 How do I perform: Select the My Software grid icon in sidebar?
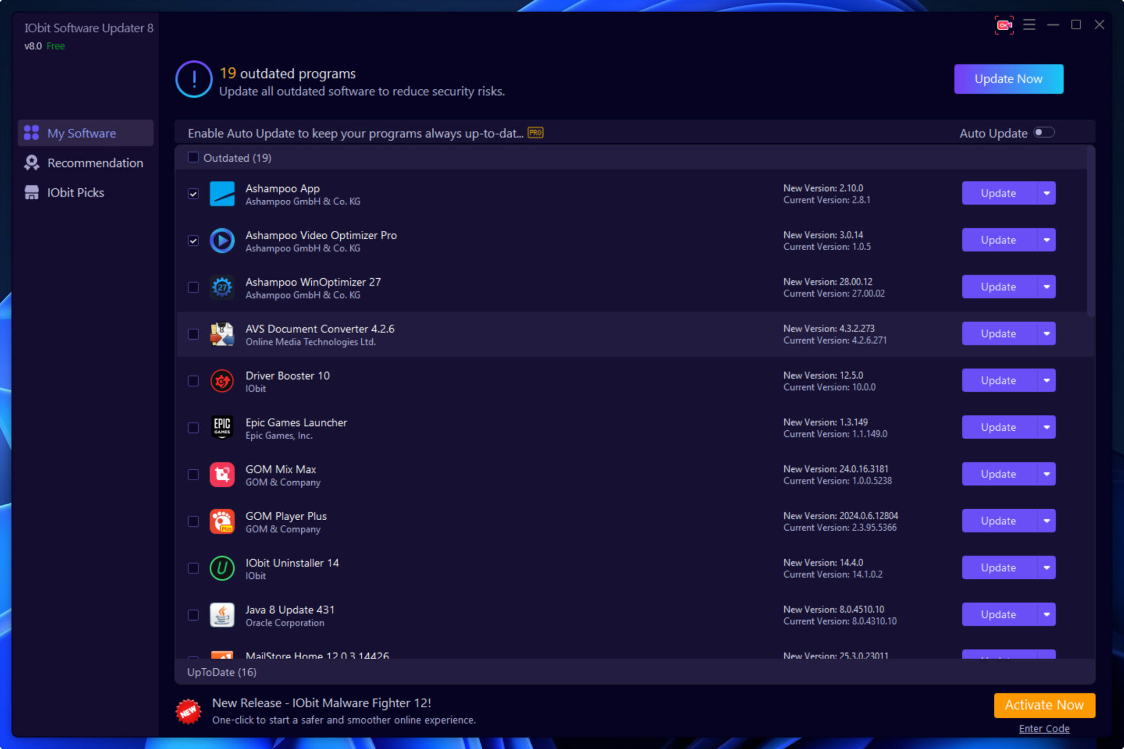[31, 133]
